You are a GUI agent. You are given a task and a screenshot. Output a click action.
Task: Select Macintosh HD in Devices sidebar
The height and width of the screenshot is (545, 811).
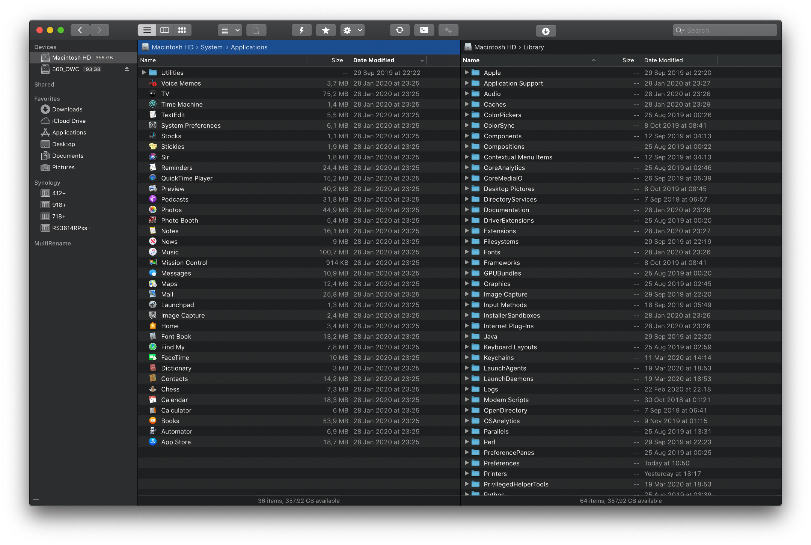83,57
